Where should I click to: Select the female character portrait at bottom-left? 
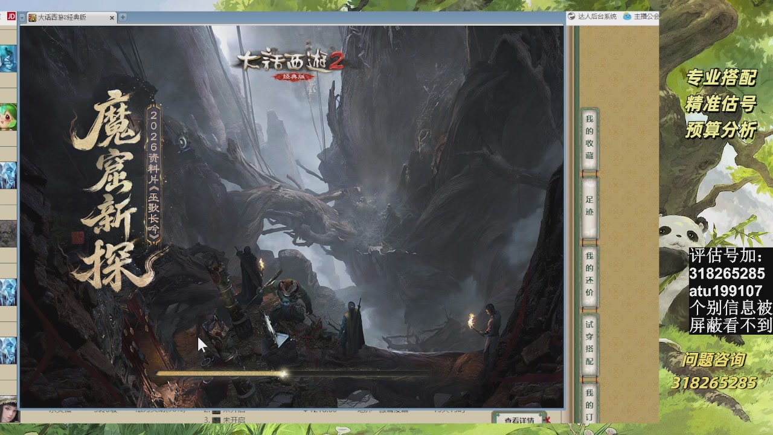(x=8, y=408)
